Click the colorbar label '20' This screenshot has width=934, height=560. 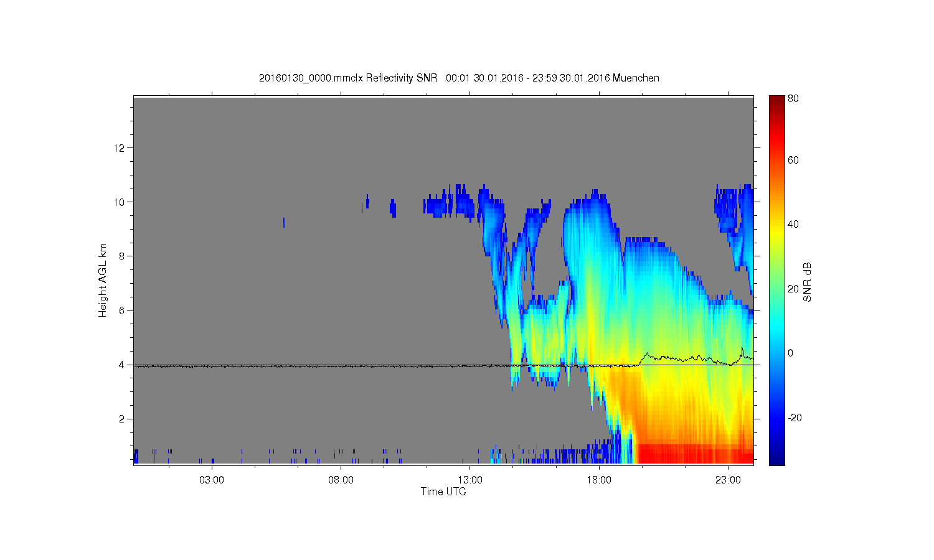click(793, 289)
